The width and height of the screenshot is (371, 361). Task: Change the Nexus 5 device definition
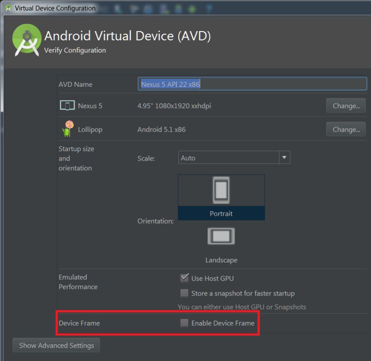click(346, 106)
